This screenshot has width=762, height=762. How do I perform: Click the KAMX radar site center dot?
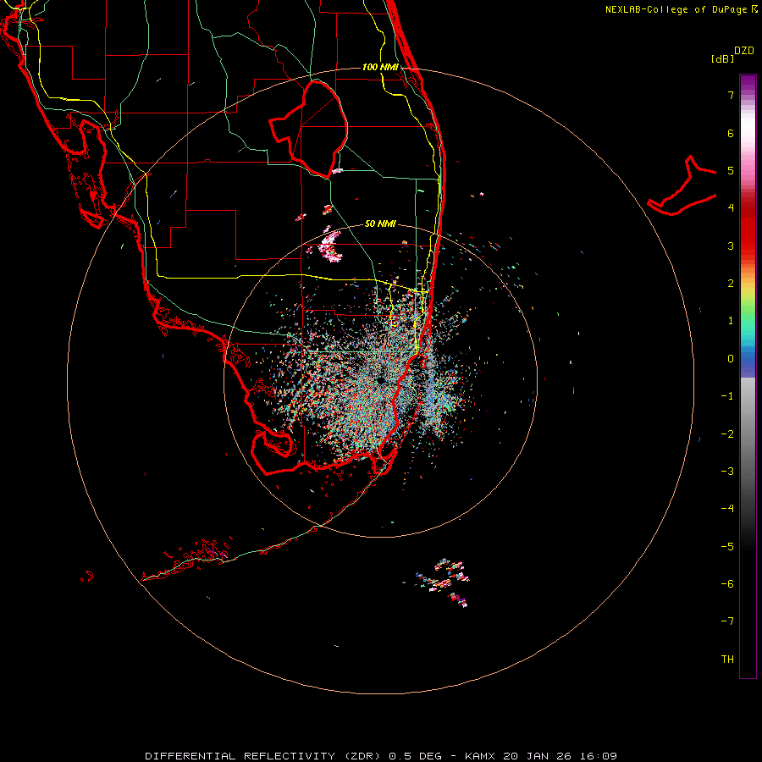(x=381, y=380)
